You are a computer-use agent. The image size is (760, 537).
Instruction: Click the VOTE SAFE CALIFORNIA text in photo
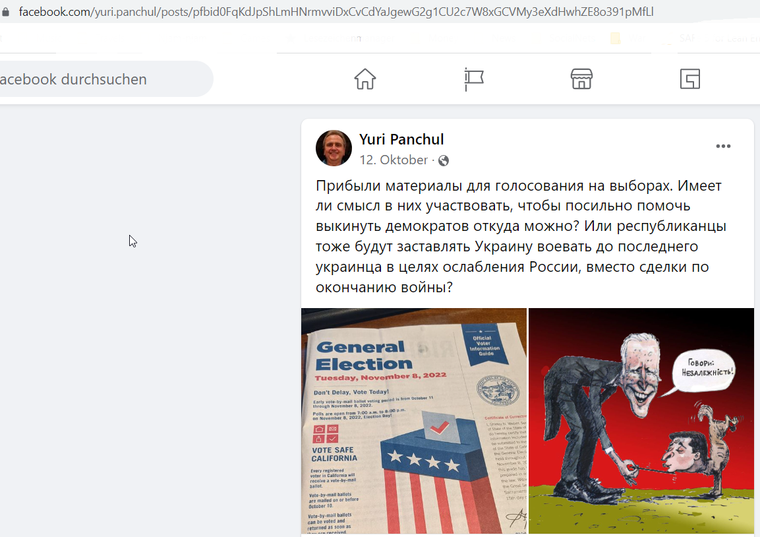[334, 454]
